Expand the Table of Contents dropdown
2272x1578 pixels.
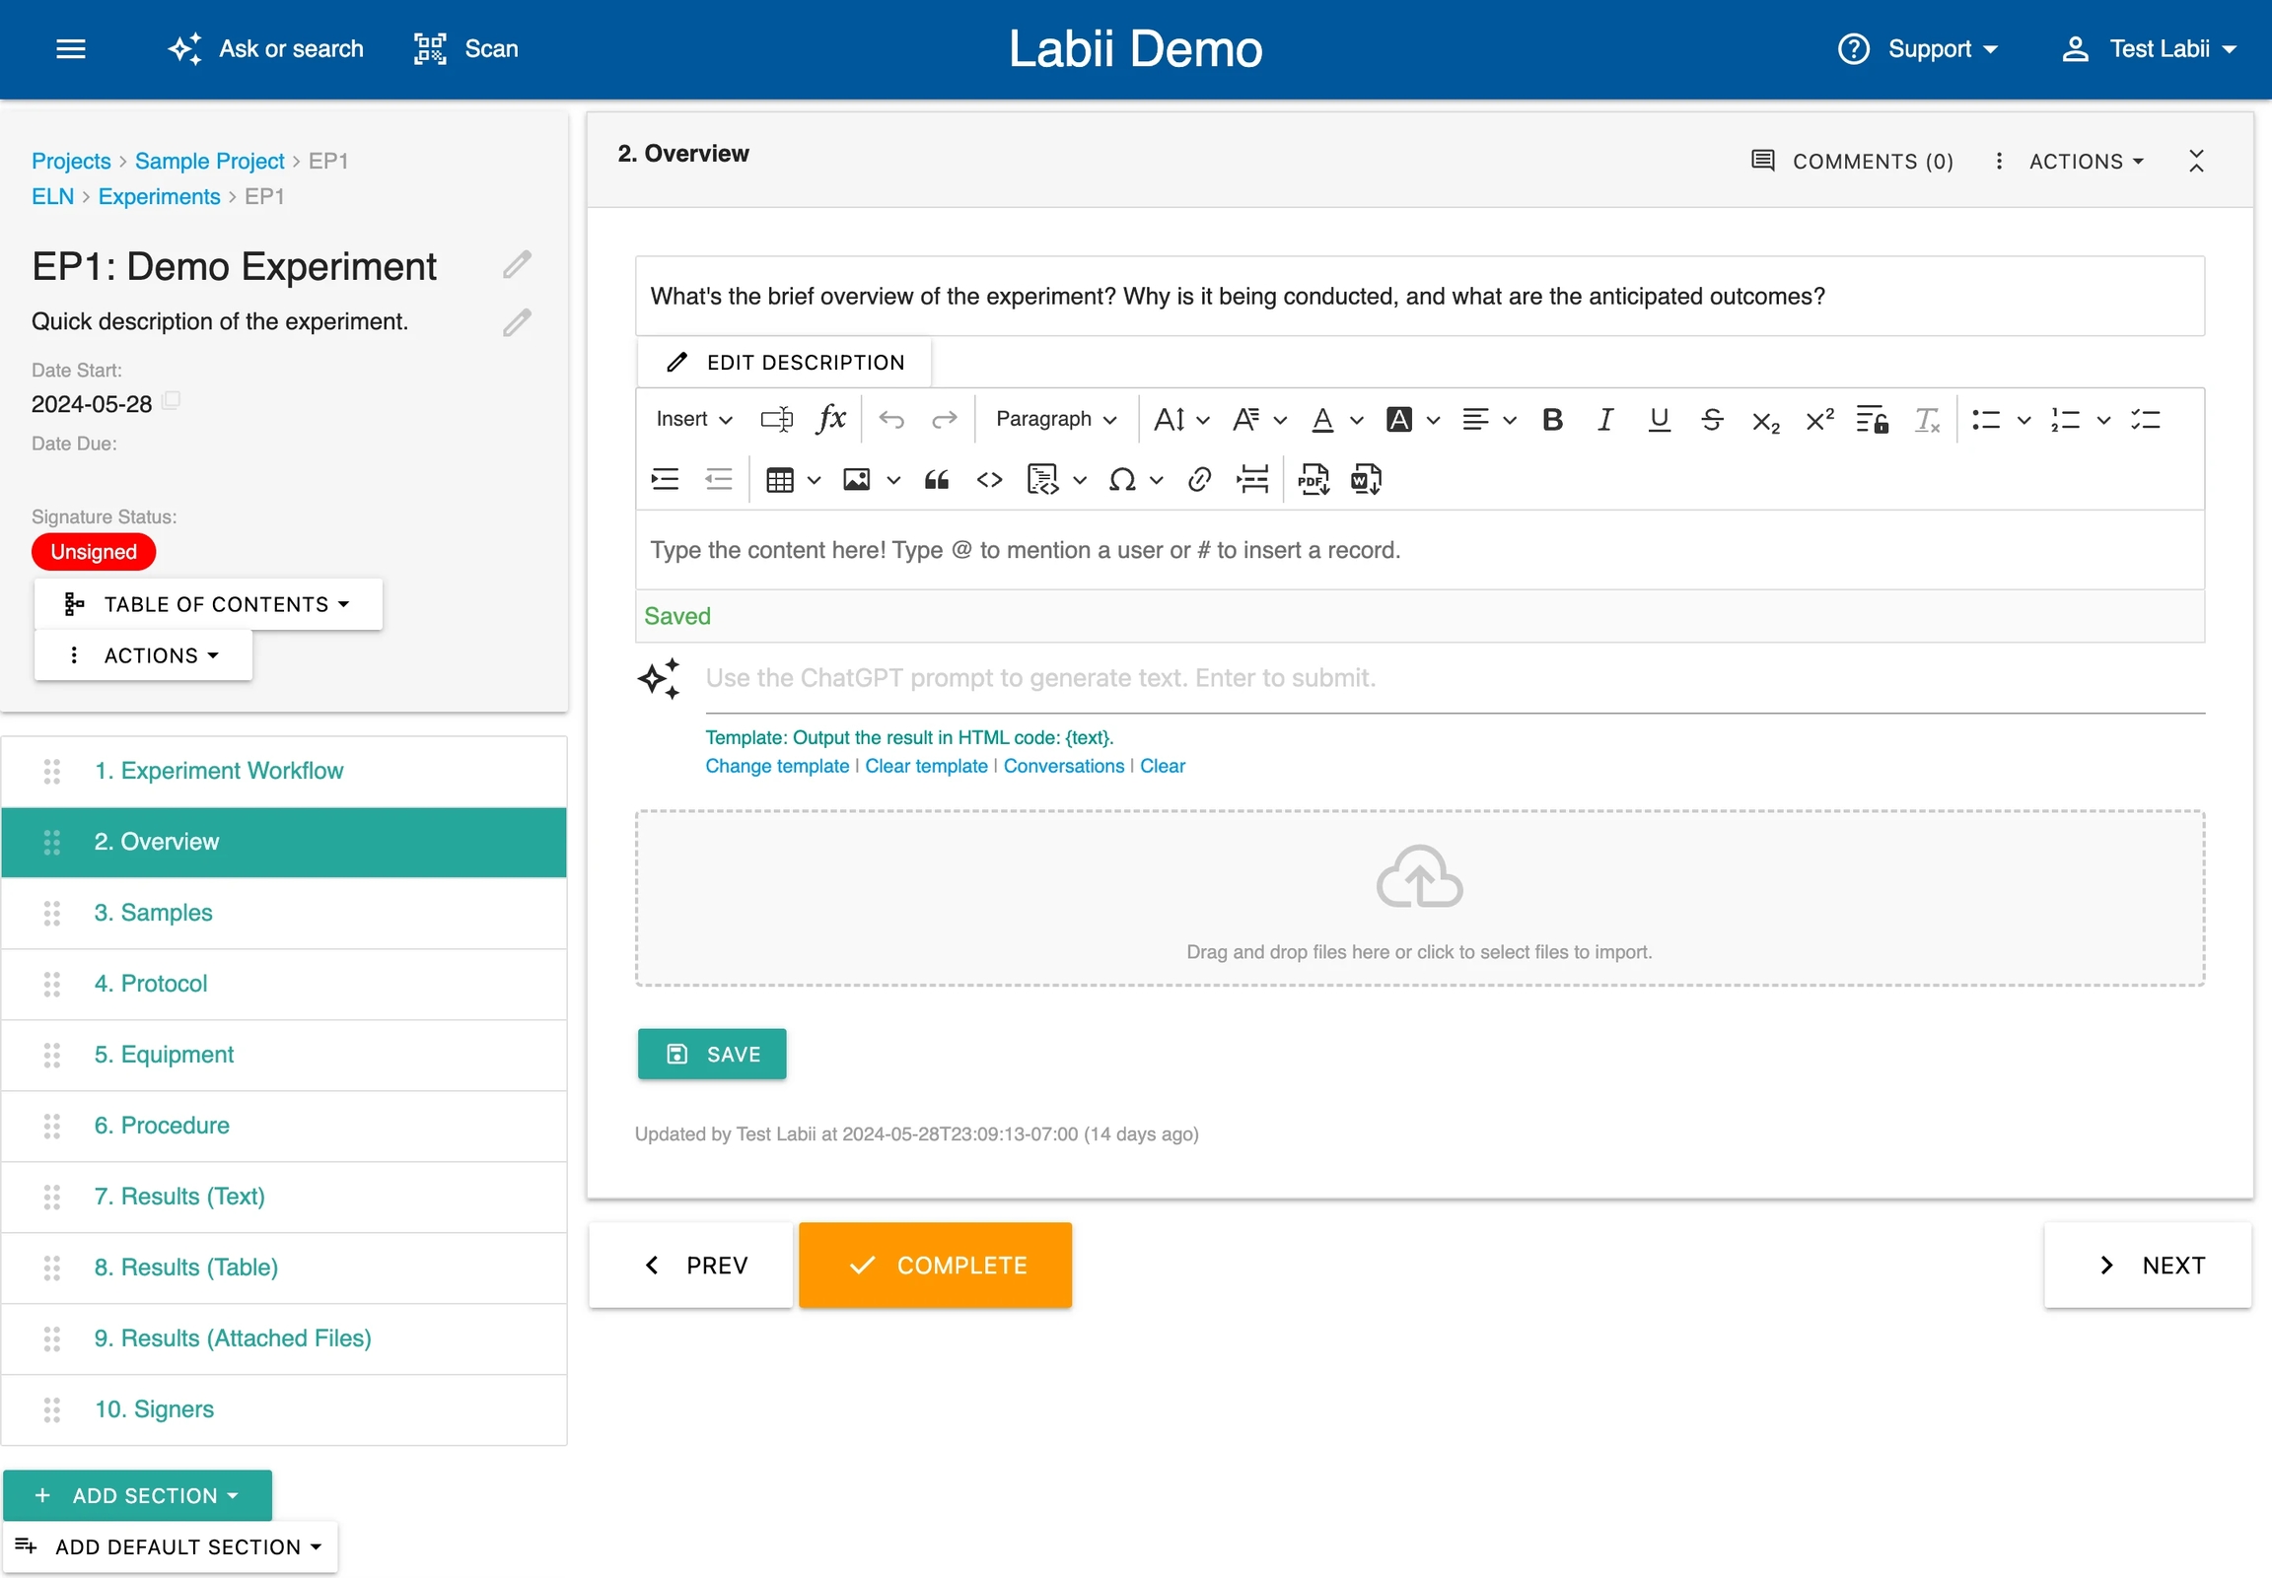(209, 604)
